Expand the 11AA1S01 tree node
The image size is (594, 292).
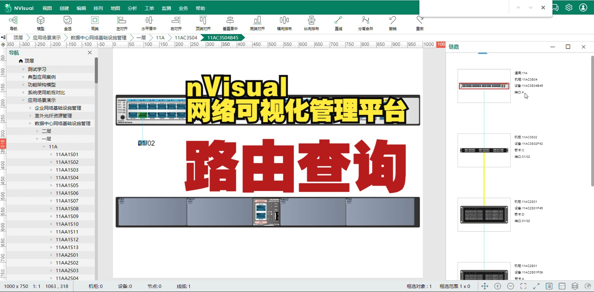click(x=51, y=154)
